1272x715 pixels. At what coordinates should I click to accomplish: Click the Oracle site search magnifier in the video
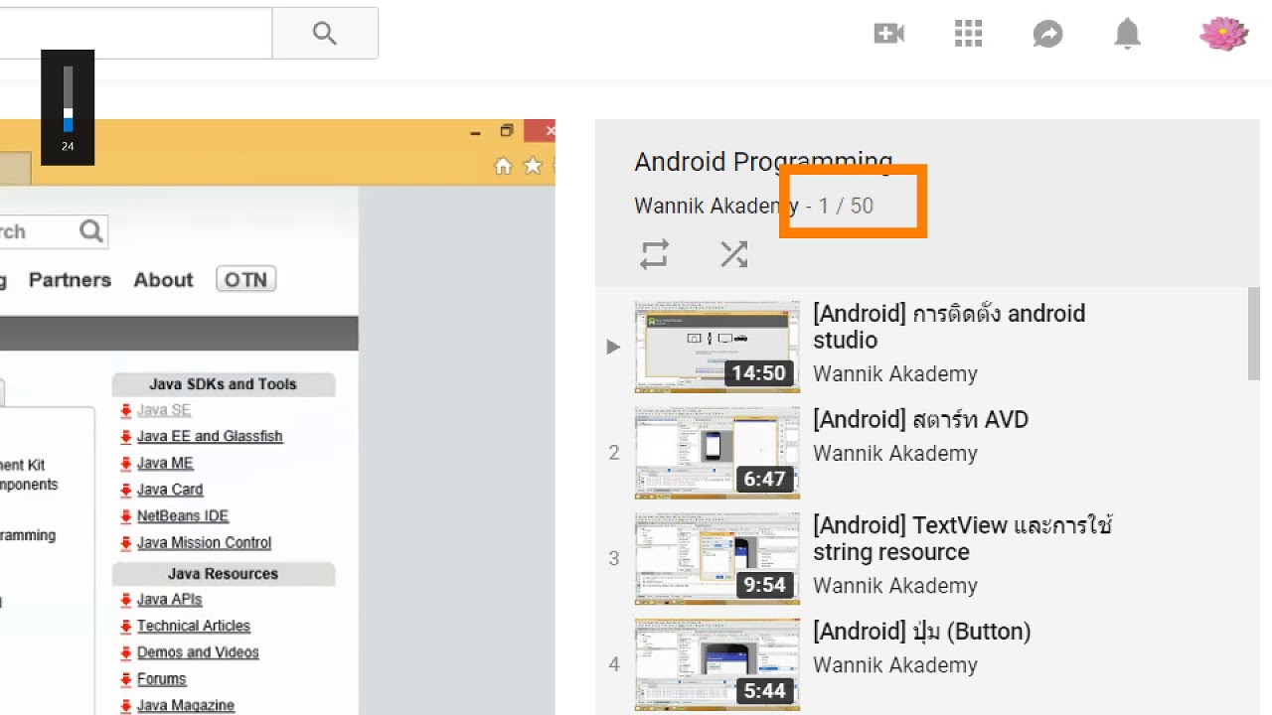[x=91, y=231]
